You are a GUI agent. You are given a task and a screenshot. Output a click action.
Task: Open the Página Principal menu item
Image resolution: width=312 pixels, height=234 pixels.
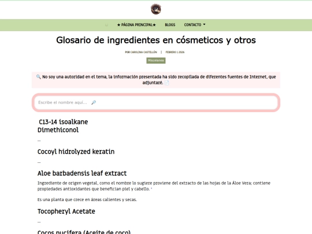click(136, 25)
